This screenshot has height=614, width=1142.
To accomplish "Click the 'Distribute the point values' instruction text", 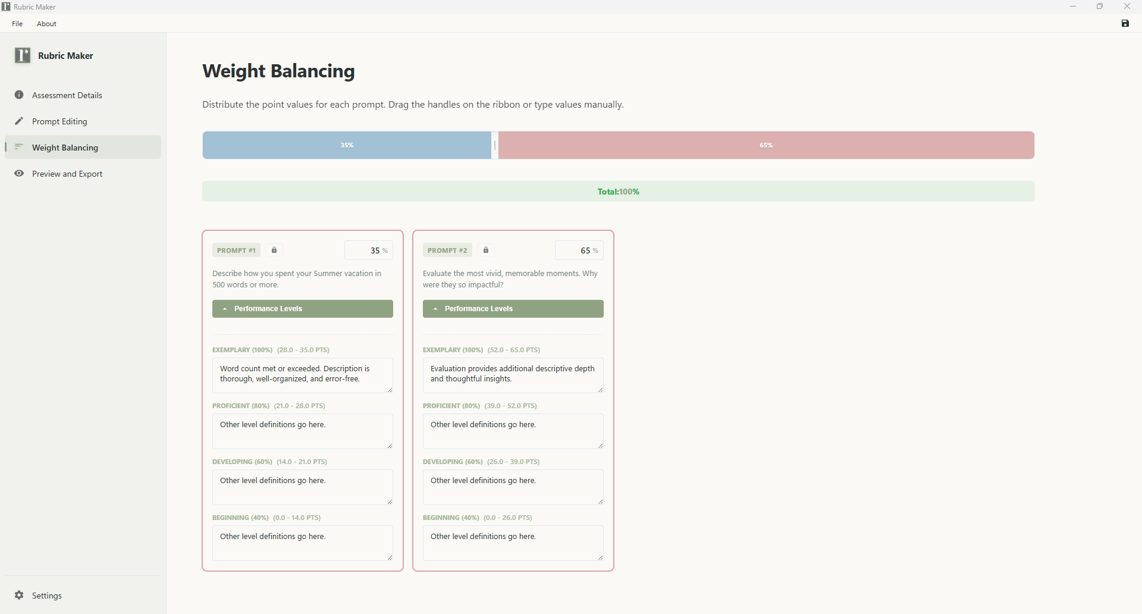I will [x=413, y=105].
